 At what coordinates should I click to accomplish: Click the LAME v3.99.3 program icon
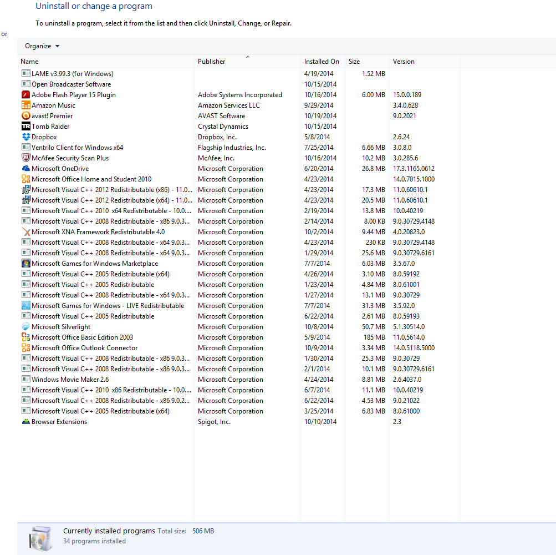[x=26, y=73]
